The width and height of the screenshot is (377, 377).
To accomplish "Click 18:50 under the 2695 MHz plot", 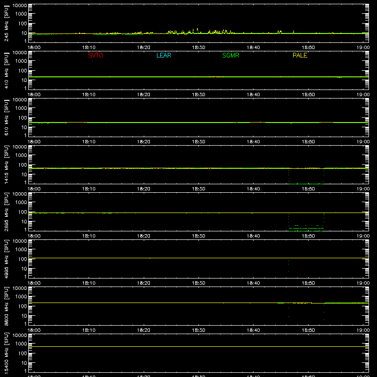I will click(x=308, y=236).
